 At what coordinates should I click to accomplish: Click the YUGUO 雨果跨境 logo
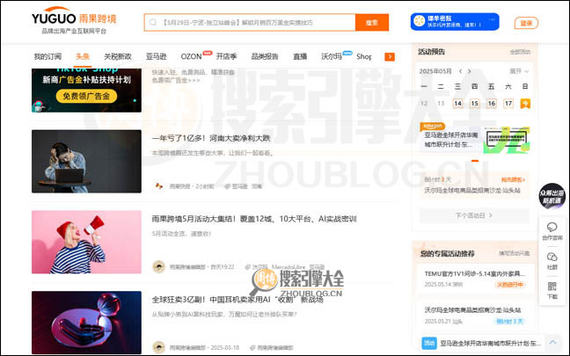[x=74, y=20]
